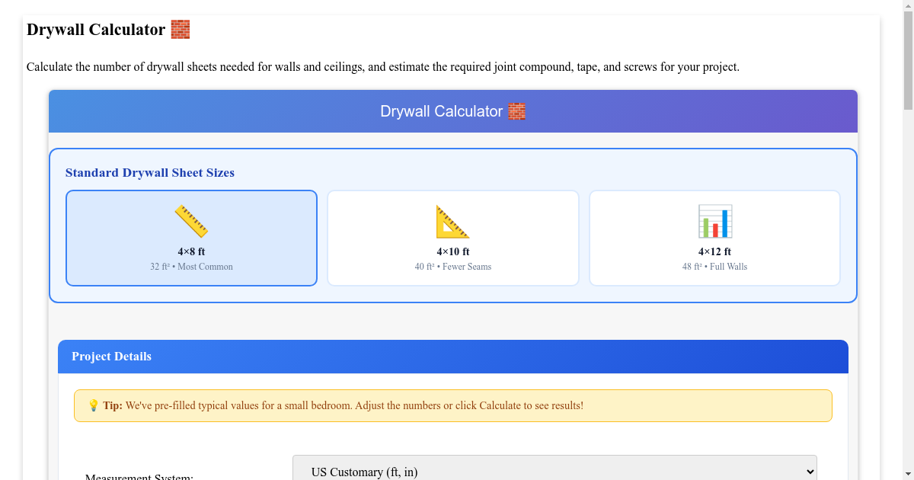Click the scrollbar up arrow
Screen dimensions: 914x480
click(x=907, y=7)
